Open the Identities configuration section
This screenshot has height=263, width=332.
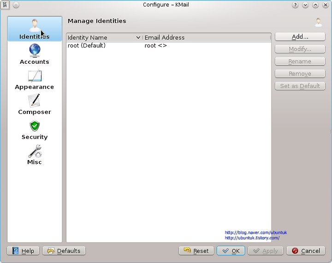click(x=35, y=29)
